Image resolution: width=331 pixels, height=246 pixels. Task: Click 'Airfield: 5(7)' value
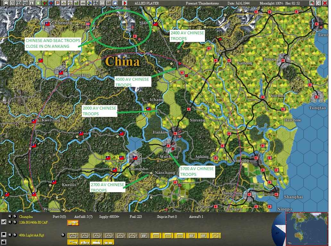[x=83, y=217]
